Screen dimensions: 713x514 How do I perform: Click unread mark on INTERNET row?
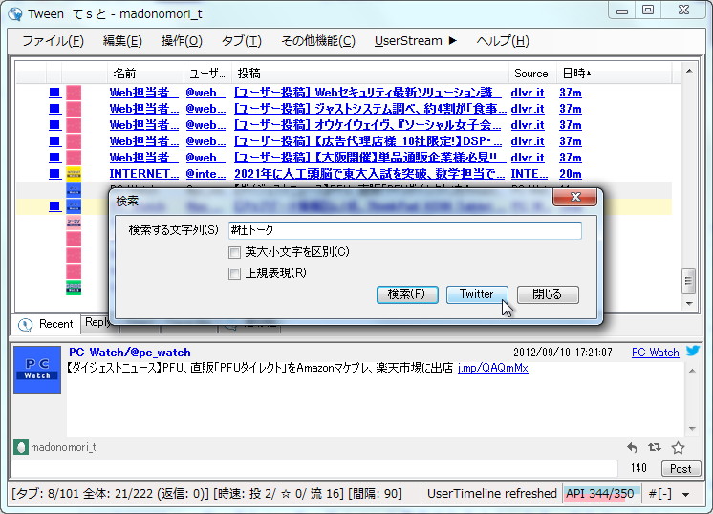point(54,174)
